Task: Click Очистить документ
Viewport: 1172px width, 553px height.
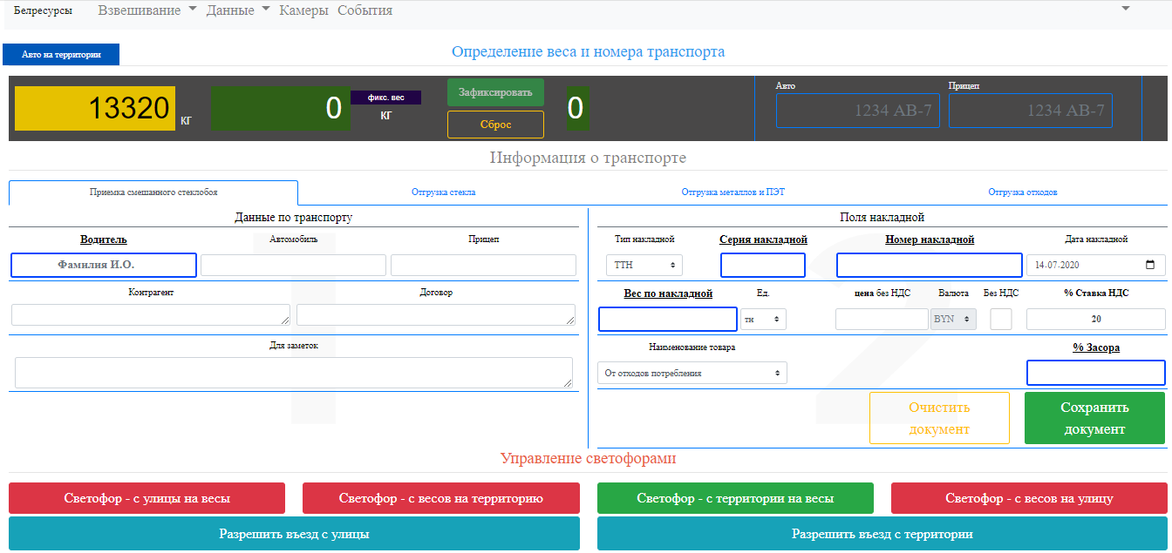Action: (939, 418)
